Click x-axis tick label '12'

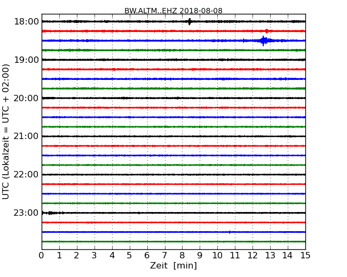click(253, 256)
